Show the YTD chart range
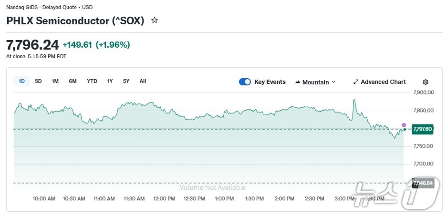Screen dimensions: 446x216 click(92, 81)
